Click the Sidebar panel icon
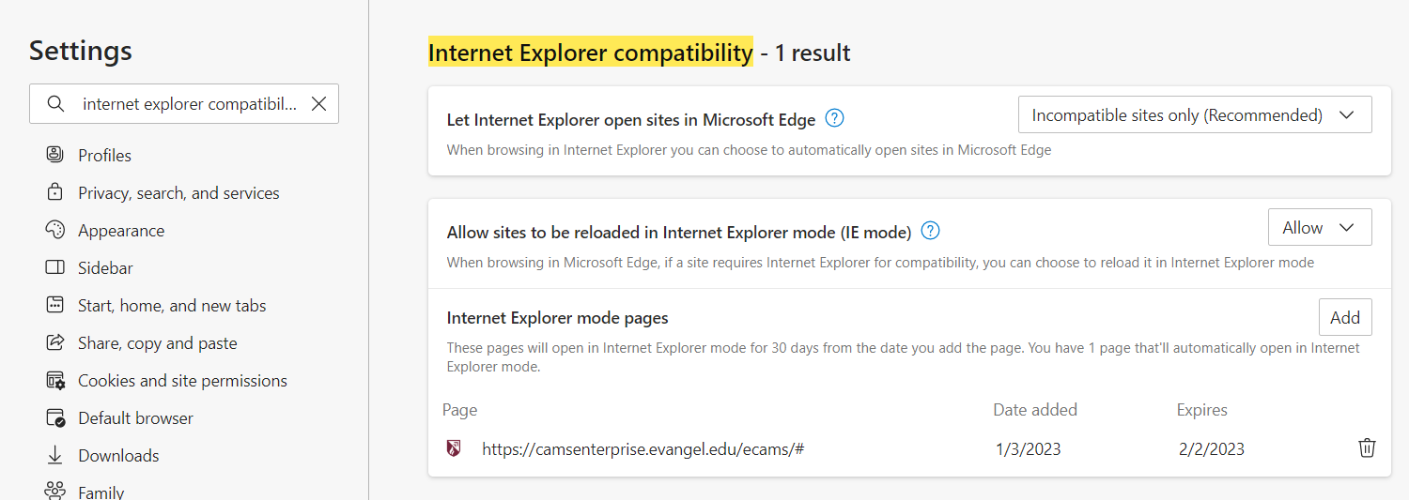This screenshot has height=500, width=1409. click(55, 267)
